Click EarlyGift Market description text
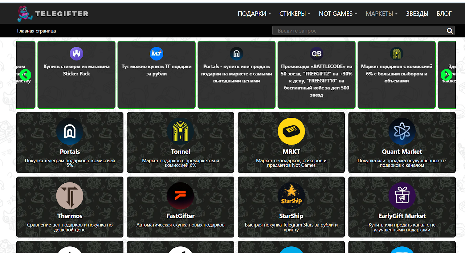465x253 pixels. pyautogui.click(x=402, y=227)
